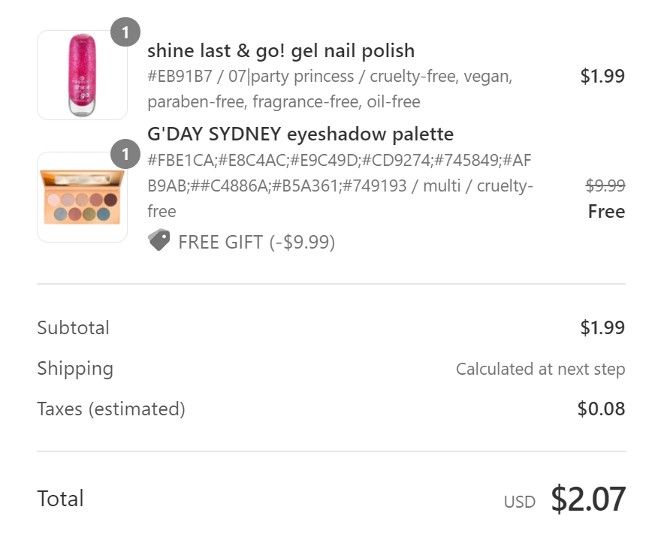Select the G'DAY SYDNEY eyeshadow palette title
667x546 pixels.
[x=300, y=134]
